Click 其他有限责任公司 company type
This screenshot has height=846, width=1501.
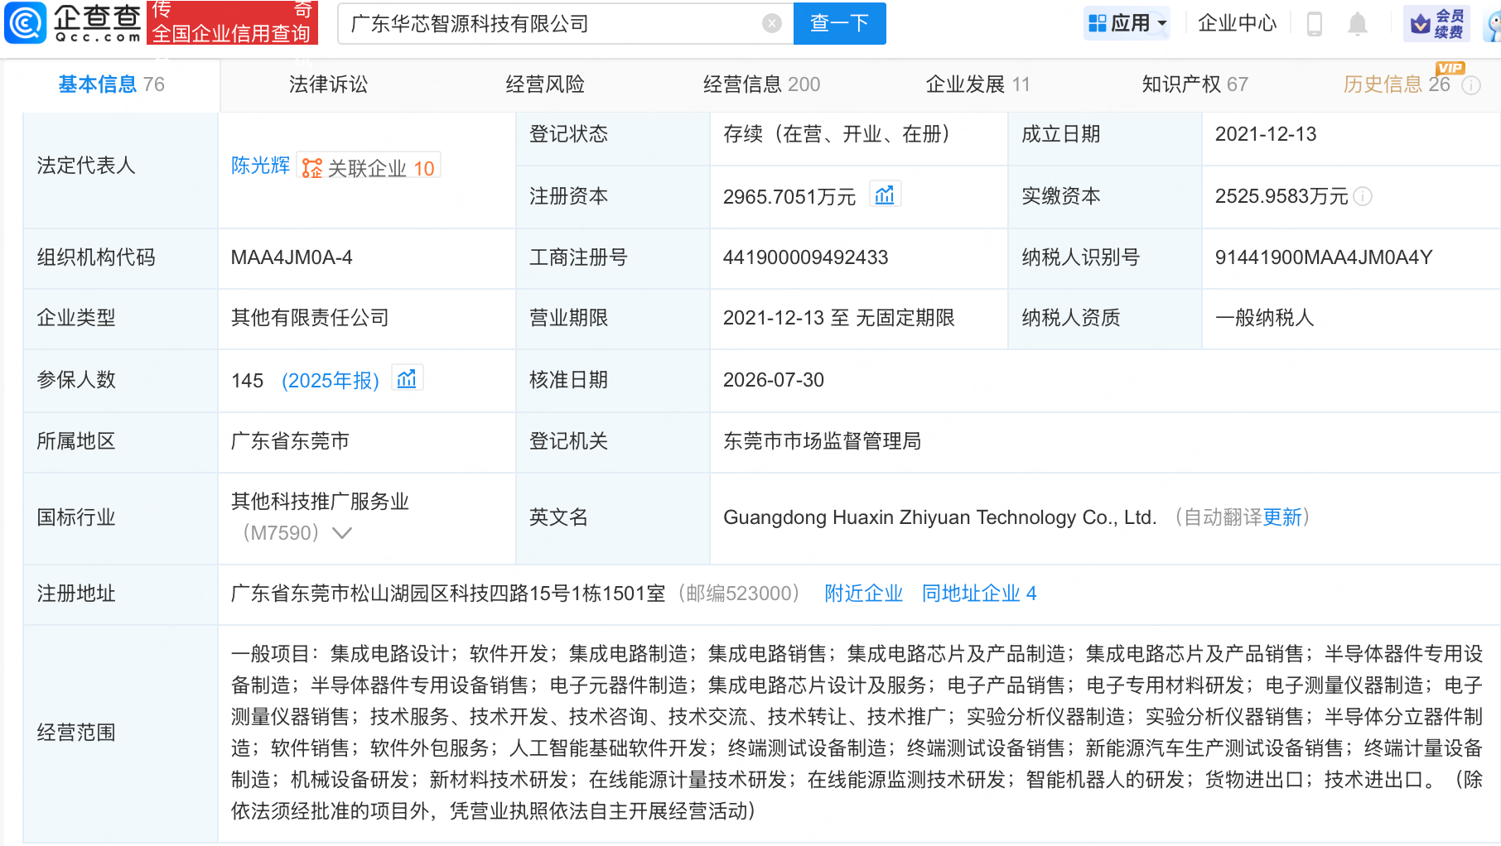click(x=310, y=318)
